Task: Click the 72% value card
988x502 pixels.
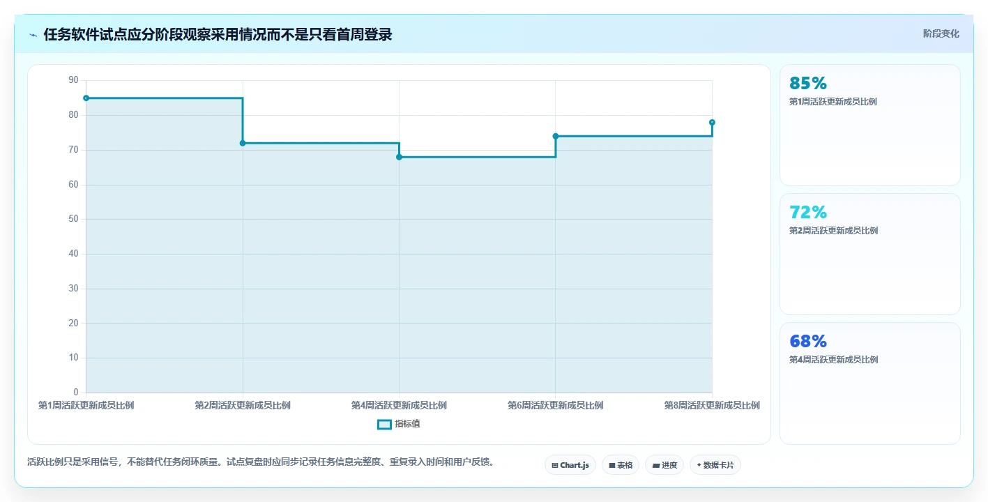Action: pos(870,254)
